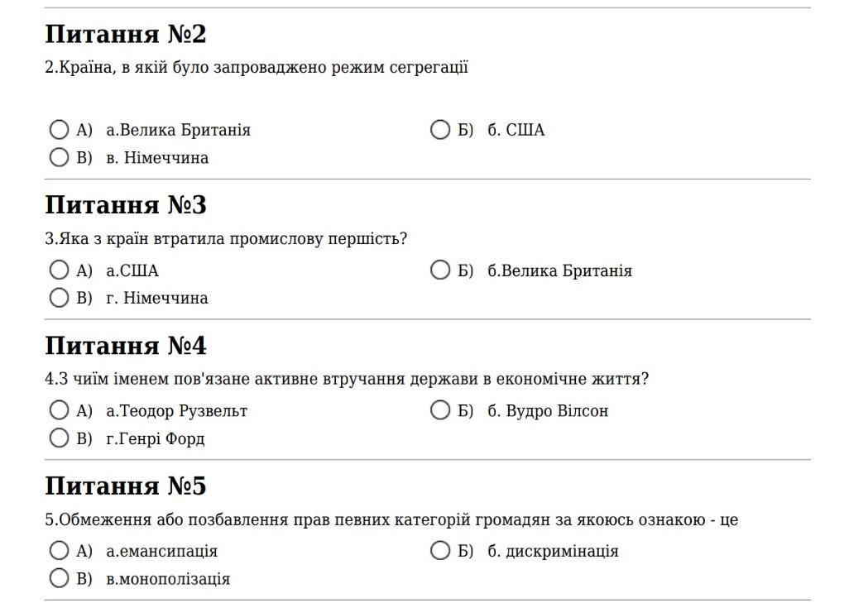Pick 'г.Генрі Форд' radio button
Viewport: 849px width, 603px height.
coord(59,438)
